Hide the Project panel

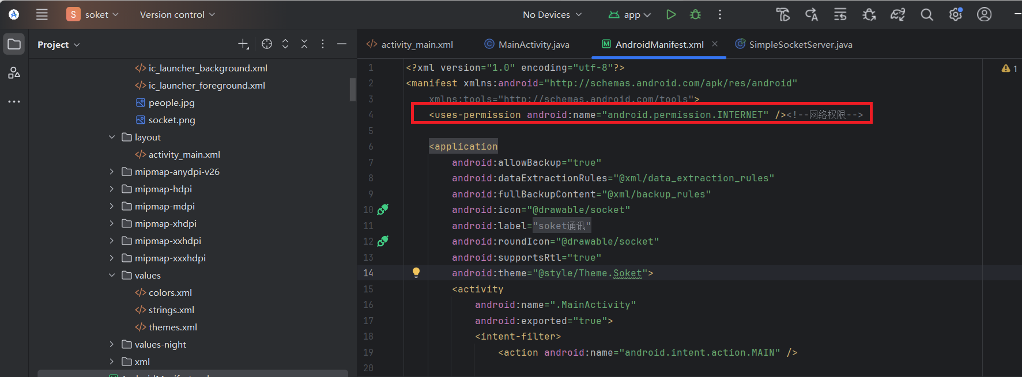tap(342, 44)
